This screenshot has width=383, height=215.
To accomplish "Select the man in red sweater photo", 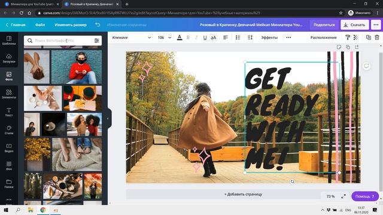I will pyautogui.click(x=77, y=67).
